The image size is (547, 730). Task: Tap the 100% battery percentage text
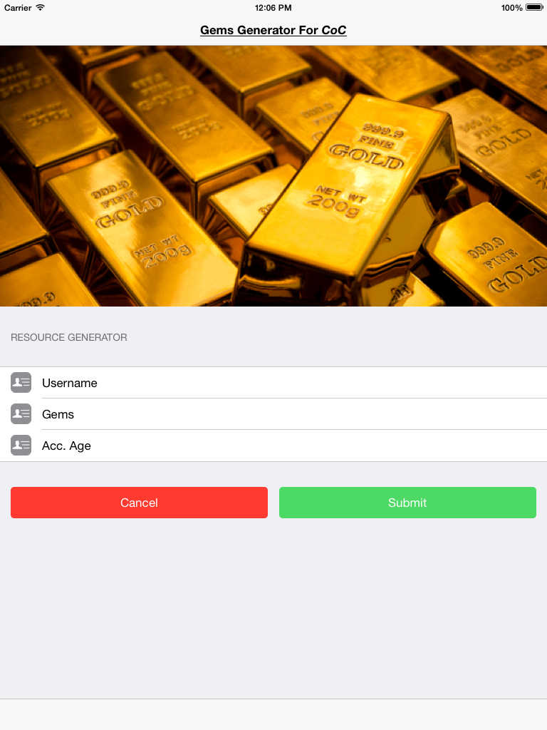click(x=511, y=7)
